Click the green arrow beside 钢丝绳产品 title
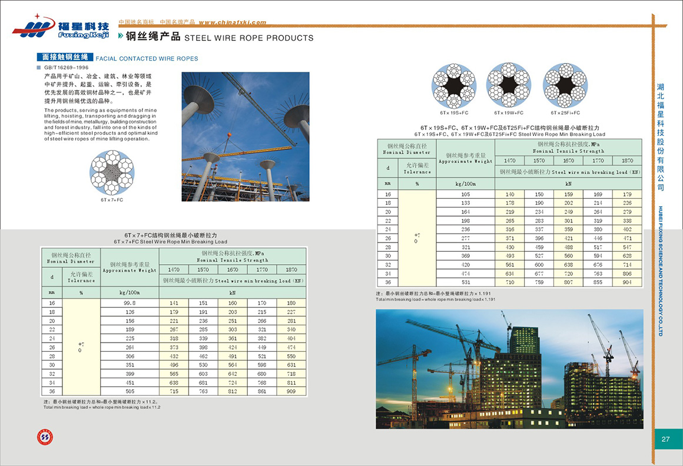 [121, 37]
